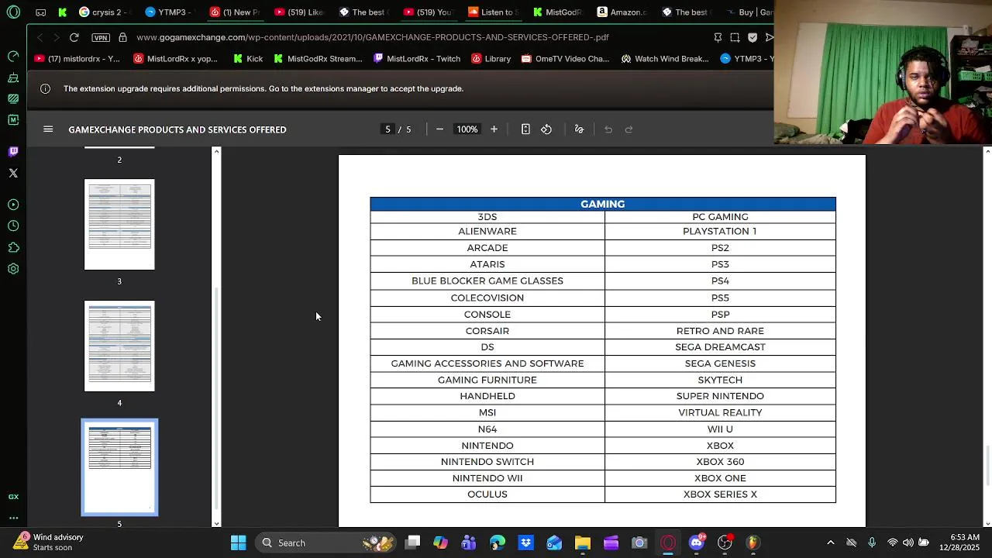This screenshot has height=558, width=992.
Task: Switch to the 'Listen to' SoundCloud tab
Action: 493,12
